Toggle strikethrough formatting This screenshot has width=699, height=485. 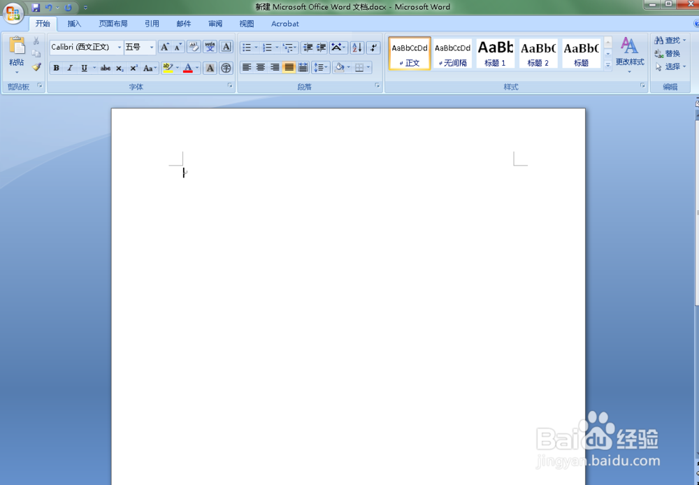[106, 68]
